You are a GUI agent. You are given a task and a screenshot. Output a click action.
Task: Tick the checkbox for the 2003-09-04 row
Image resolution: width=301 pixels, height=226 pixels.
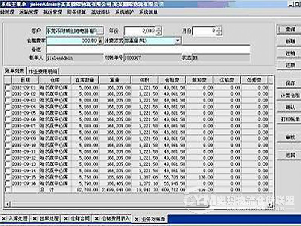8,107
